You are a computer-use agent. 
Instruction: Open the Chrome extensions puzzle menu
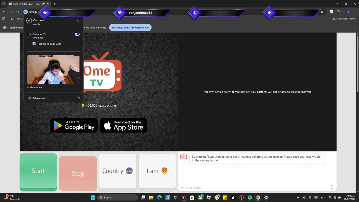338,12
